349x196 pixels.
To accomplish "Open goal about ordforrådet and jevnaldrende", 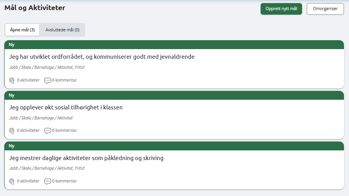I will pyautogui.click(x=102, y=57).
